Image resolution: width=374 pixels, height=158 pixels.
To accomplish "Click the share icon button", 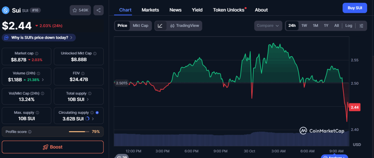I will (x=99, y=10).
